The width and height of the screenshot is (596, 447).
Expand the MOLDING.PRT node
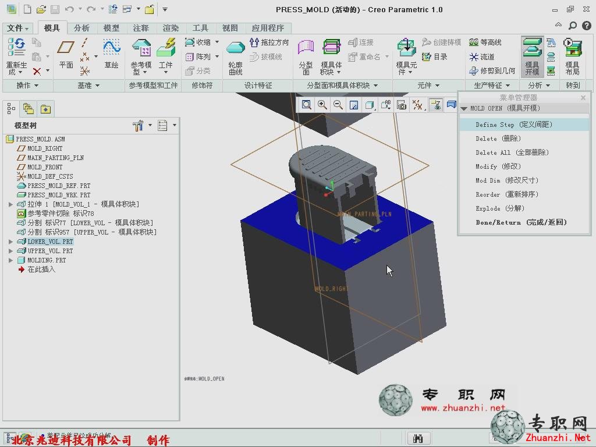pyautogui.click(x=10, y=260)
